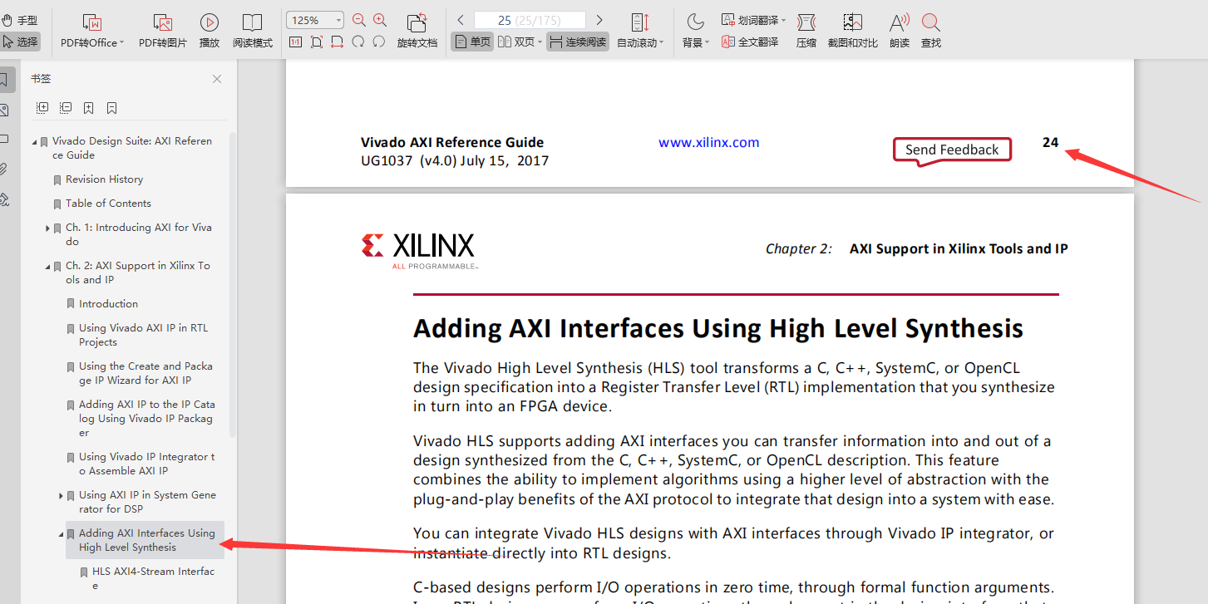1208x604 pixels.
Task: Collapse the Ch. 2 bookmark chapter
Action: pyautogui.click(x=47, y=266)
